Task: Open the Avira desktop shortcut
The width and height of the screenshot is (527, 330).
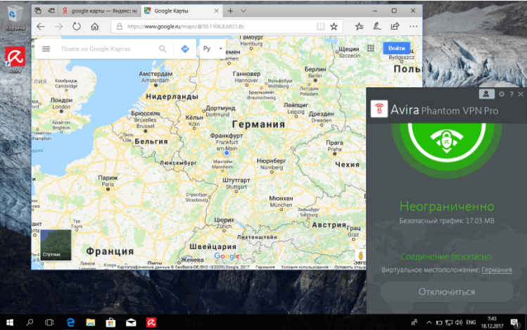Action: [15, 59]
